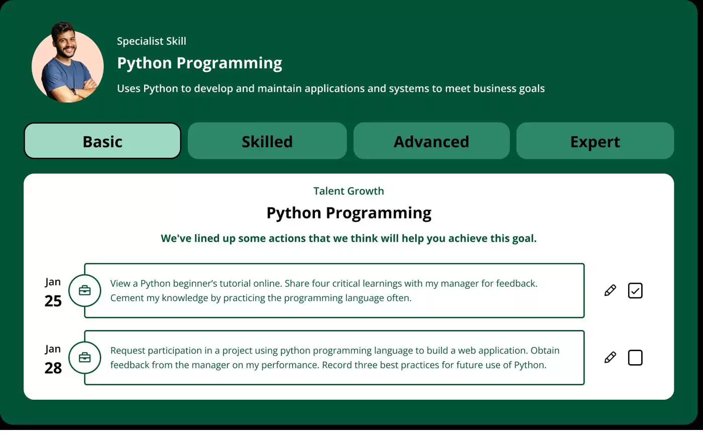Click the Python Programming card heading
This screenshot has width=703, height=436.
click(x=348, y=212)
